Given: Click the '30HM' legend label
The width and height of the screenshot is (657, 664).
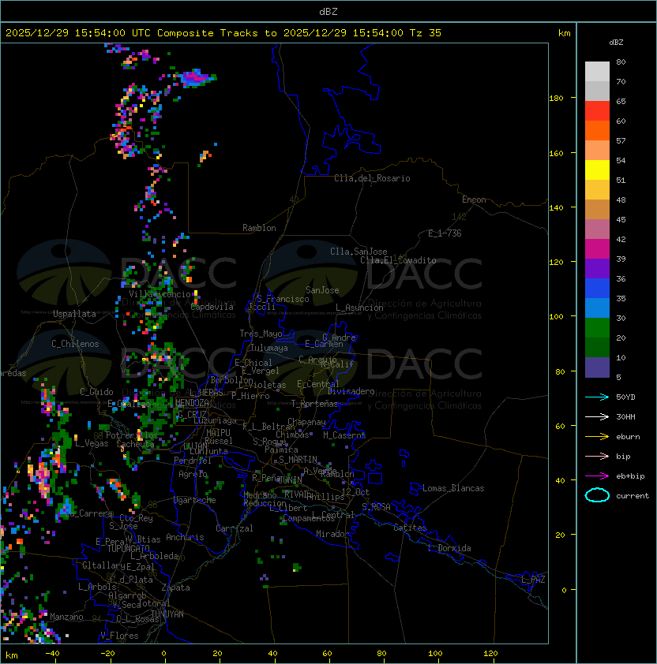Looking at the screenshot, I should pos(625,416).
